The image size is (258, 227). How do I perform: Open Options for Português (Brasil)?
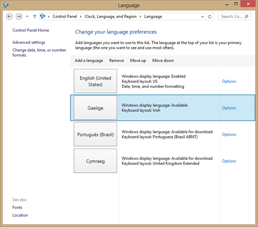pyautogui.click(x=229, y=134)
